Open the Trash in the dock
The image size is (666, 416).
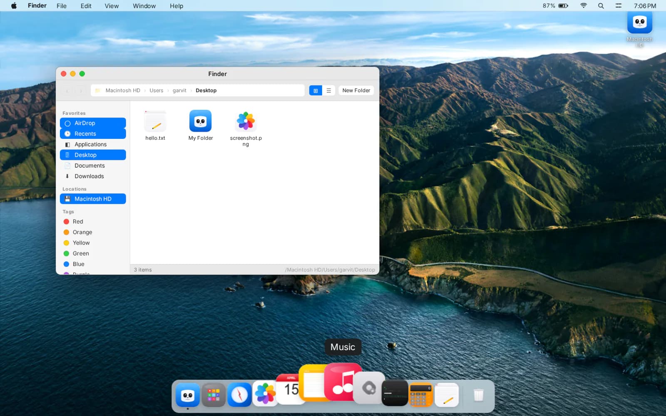[479, 395]
